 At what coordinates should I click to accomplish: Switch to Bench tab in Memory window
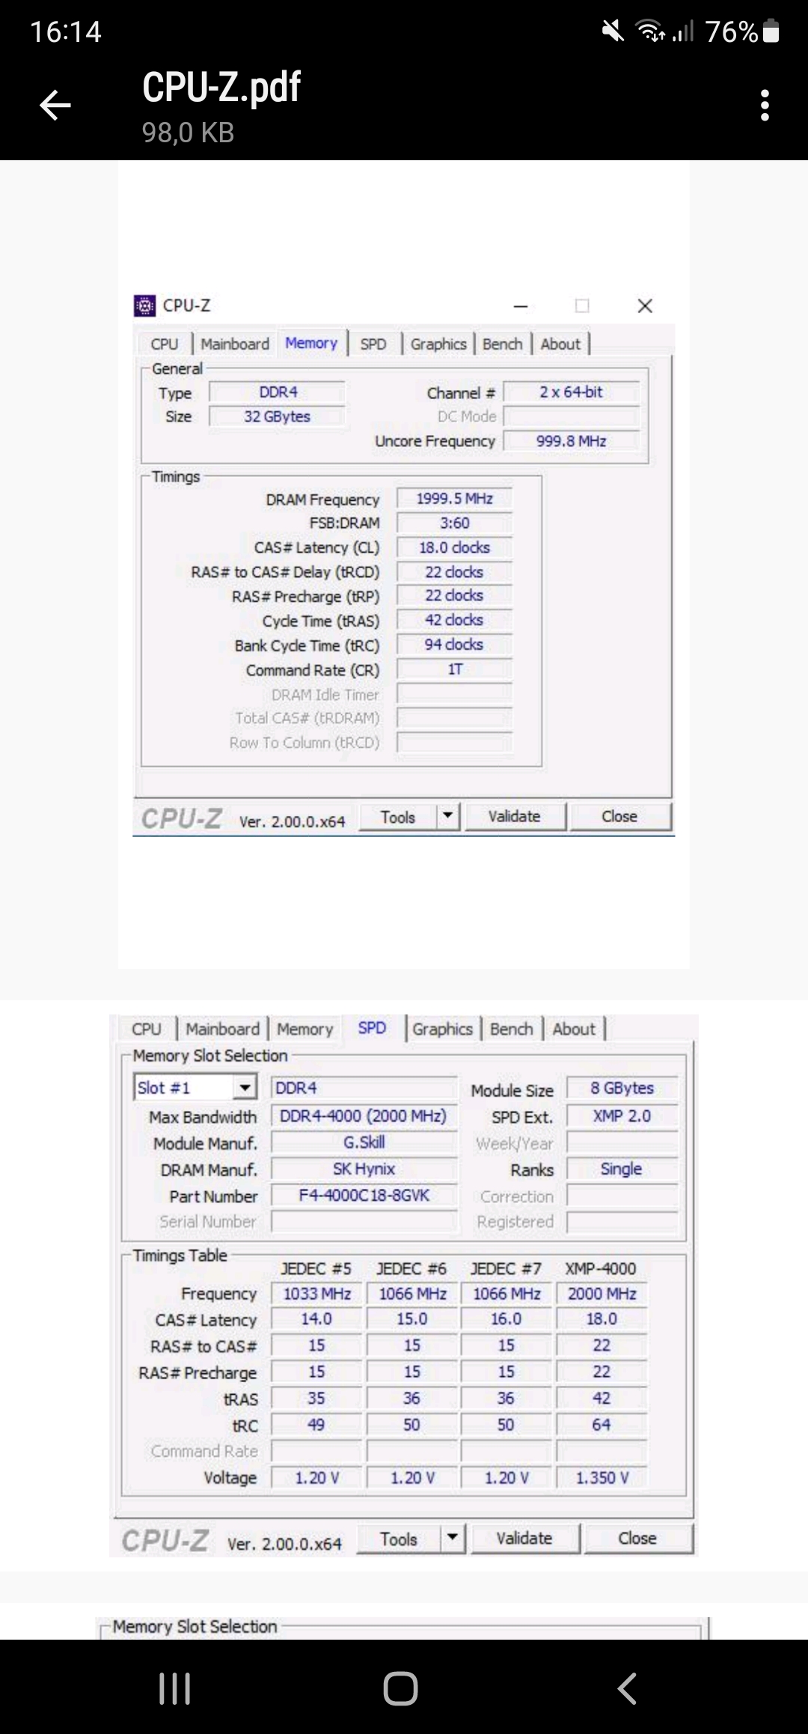coord(502,344)
